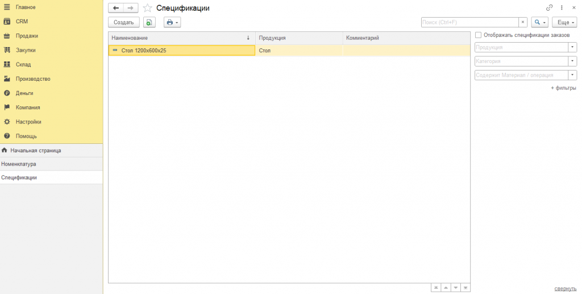Image resolution: width=582 pixels, height=294 pixels.
Task: Close the Спецификации window
Action: tap(574, 7)
